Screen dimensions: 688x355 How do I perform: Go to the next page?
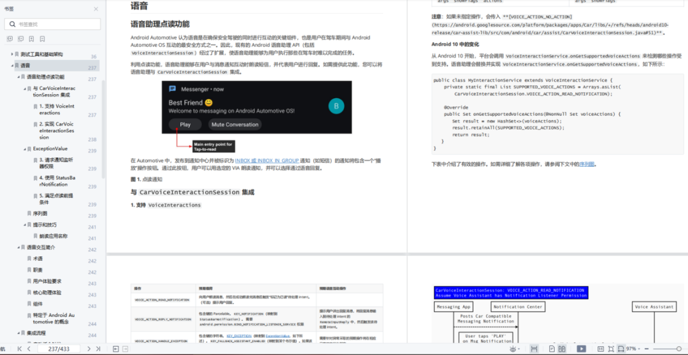(89, 349)
